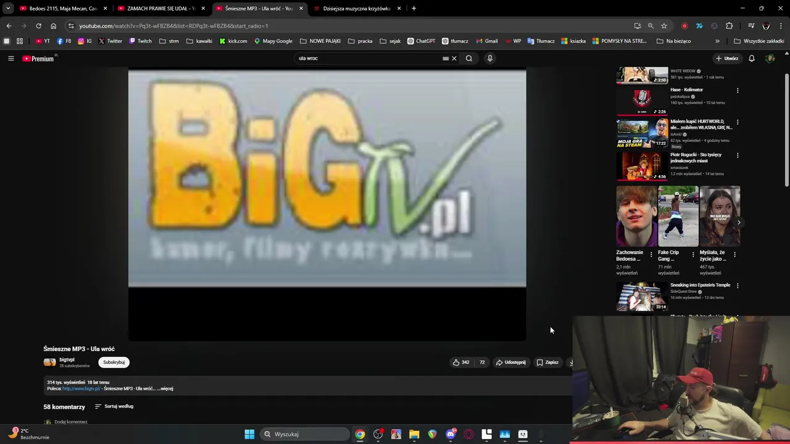Like the video with thumbs up 342
This screenshot has height=444, width=790.
click(461, 363)
